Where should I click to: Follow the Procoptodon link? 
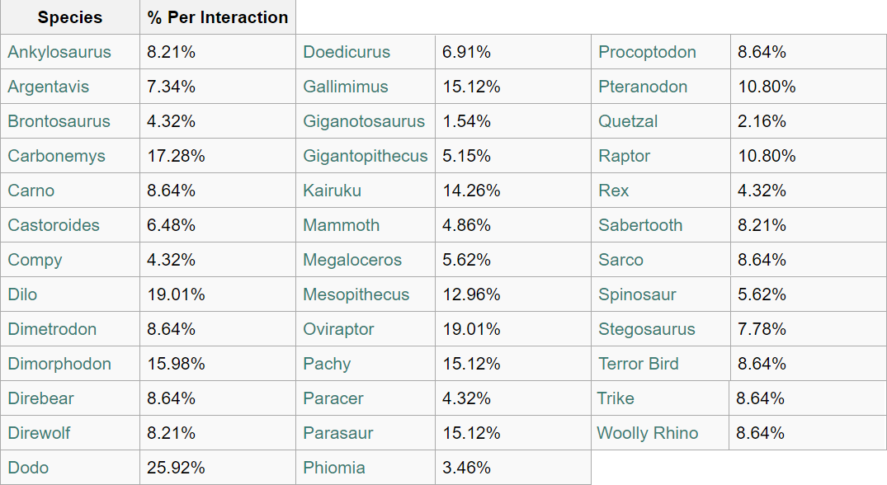click(648, 52)
